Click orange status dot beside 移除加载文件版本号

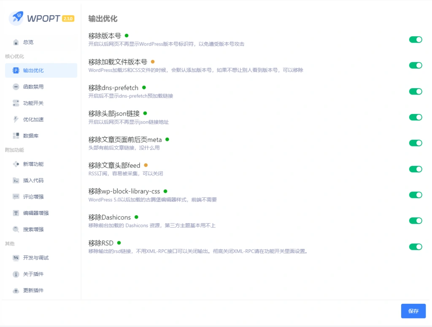[153, 62]
